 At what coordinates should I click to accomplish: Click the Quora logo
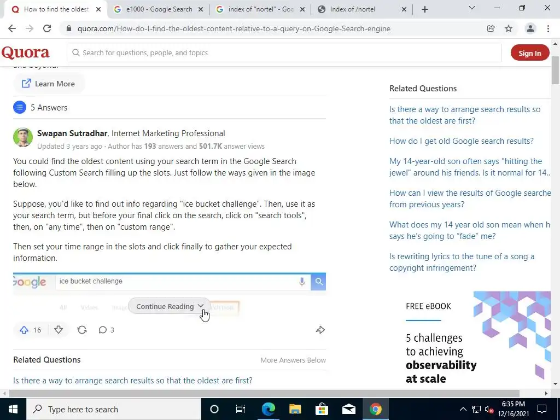25,53
